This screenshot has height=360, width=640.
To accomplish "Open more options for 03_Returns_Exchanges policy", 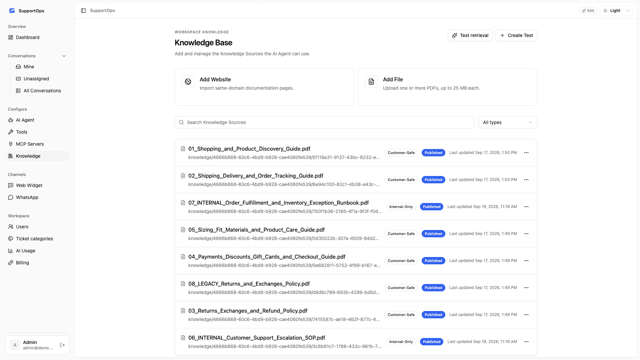I will point(526,315).
